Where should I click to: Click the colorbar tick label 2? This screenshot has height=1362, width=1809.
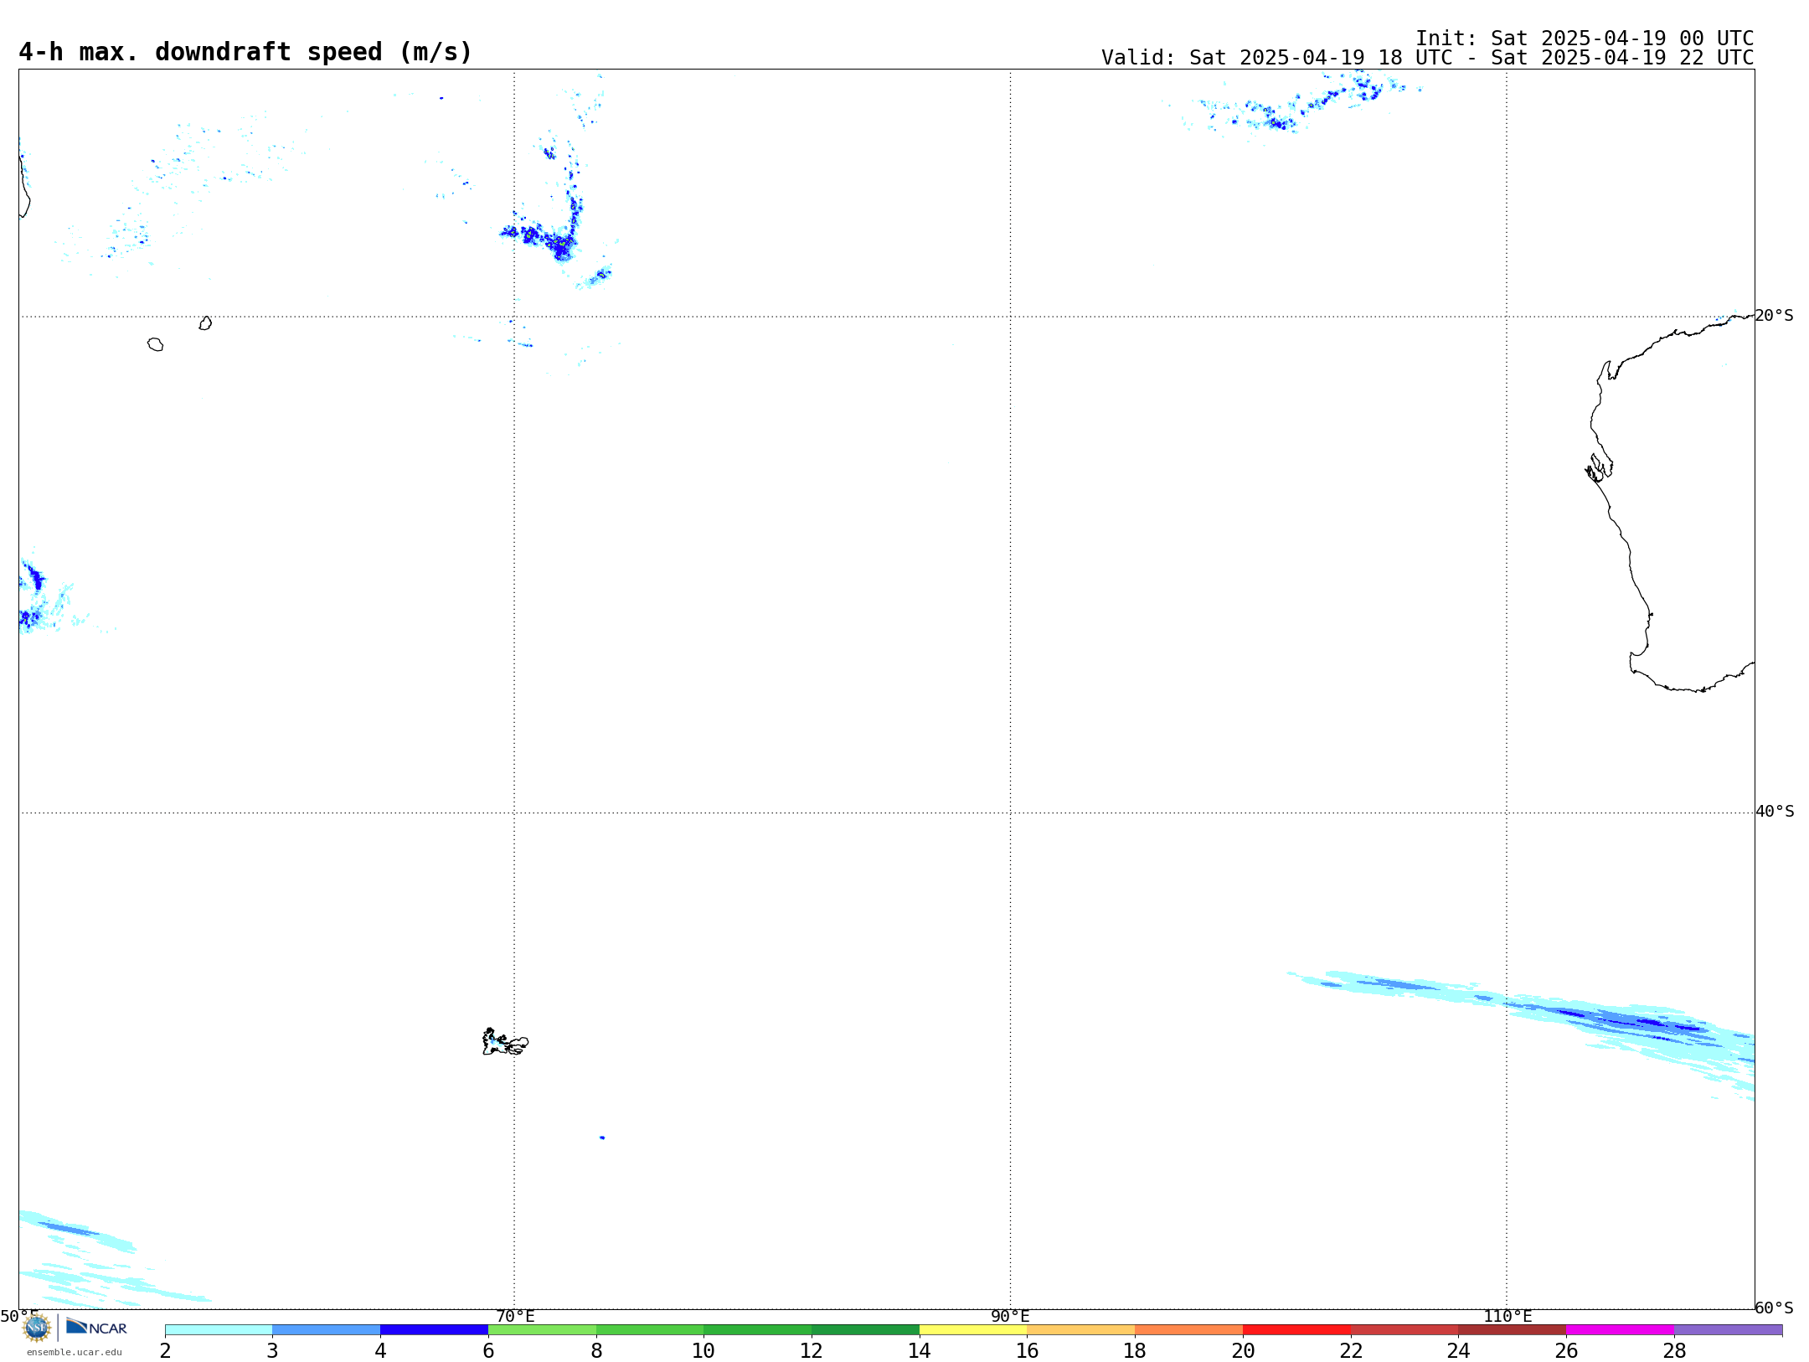pos(165,1350)
